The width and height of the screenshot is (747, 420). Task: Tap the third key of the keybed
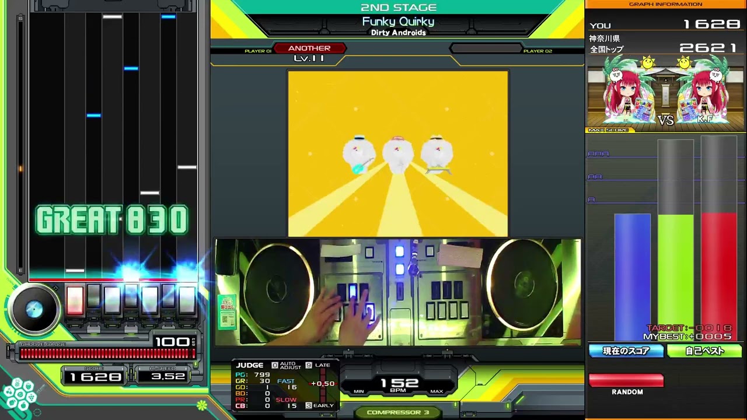pos(112,300)
